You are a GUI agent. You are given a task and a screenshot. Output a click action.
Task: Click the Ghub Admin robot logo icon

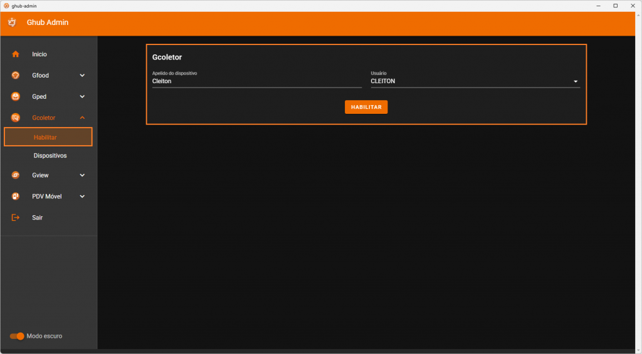13,23
